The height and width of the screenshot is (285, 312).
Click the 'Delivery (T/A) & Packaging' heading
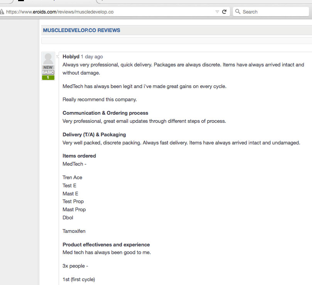94,135
